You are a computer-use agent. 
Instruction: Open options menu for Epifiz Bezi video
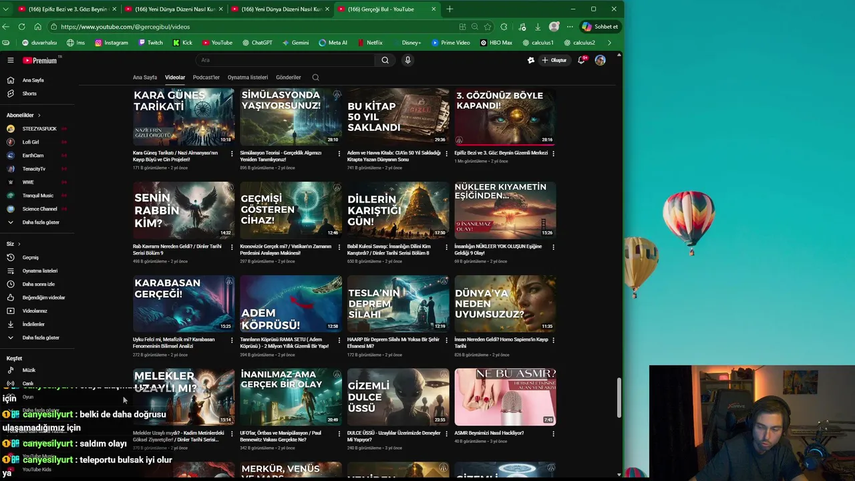pyautogui.click(x=553, y=154)
